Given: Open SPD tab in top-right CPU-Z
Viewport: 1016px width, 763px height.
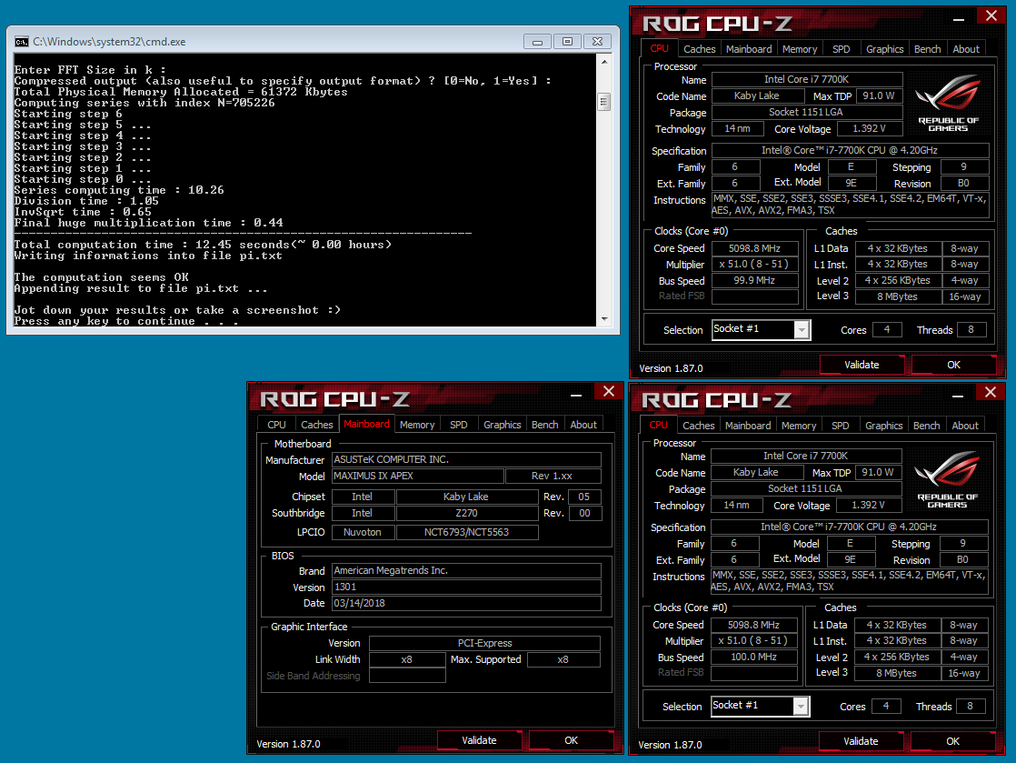Looking at the screenshot, I should (x=841, y=49).
